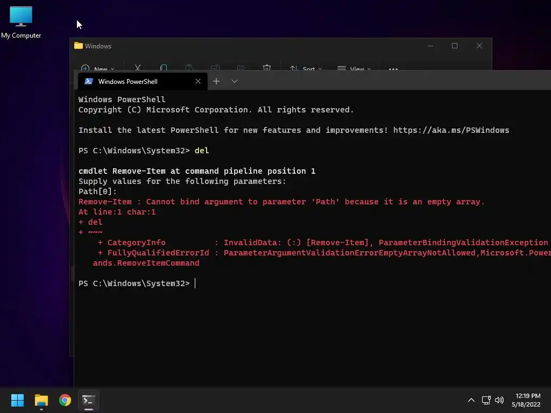Screen dimensions: 551x413
Task: Open the Sort dropdown in Explorer
Action: 306,68
